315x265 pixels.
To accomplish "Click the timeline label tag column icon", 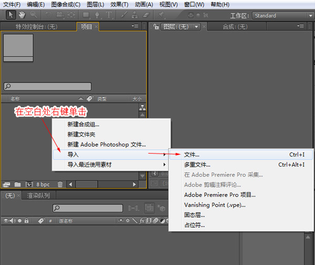I will click(41, 221).
